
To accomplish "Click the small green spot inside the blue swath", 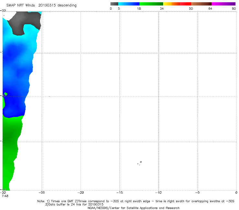I will [5, 94].
